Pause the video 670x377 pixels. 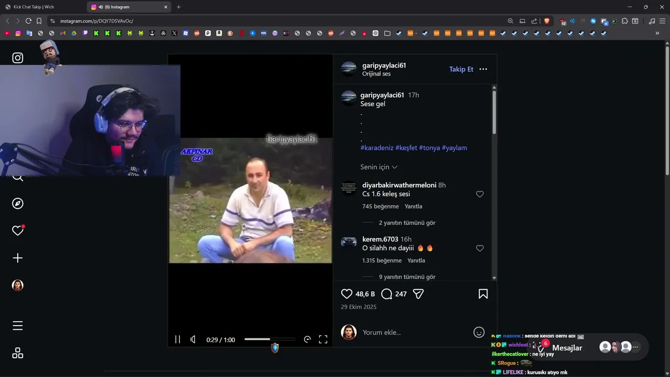(x=177, y=339)
